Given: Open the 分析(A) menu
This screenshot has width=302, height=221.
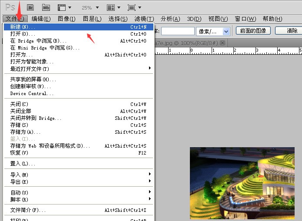Looking at the screenshot, I should [x=170, y=19].
